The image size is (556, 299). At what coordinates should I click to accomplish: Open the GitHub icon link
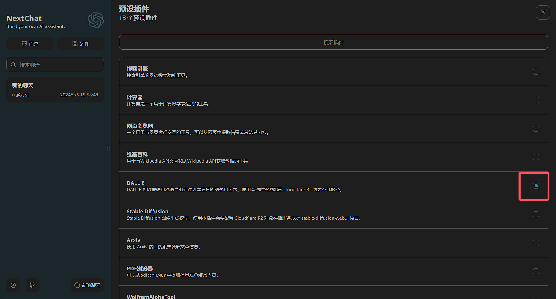(32, 285)
